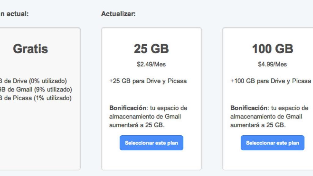Click the Picasa usage percentage line
The height and width of the screenshot is (176, 313).
(35, 98)
